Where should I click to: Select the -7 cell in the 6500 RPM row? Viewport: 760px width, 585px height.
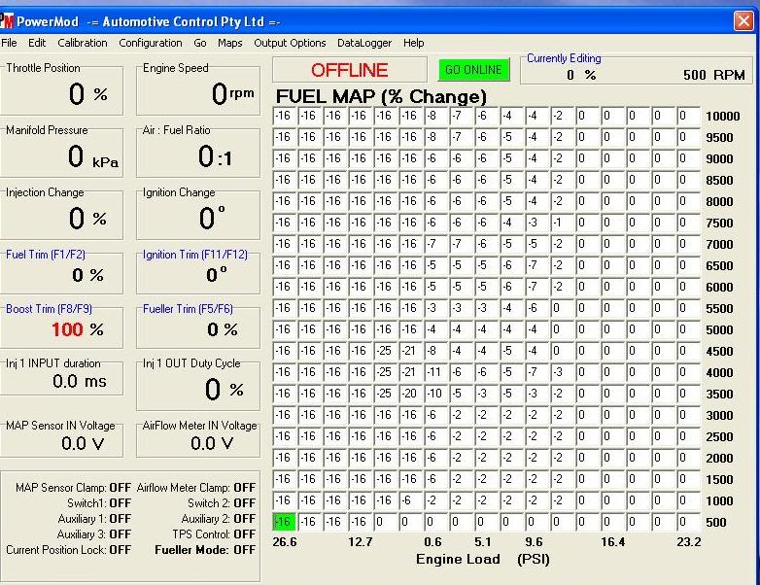pyautogui.click(x=536, y=264)
